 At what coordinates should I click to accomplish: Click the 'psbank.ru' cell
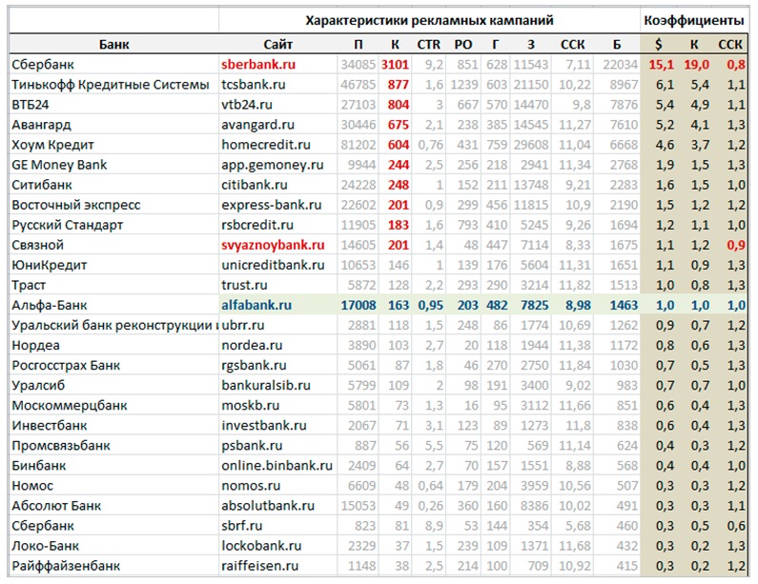pyautogui.click(x=278, y=445)
